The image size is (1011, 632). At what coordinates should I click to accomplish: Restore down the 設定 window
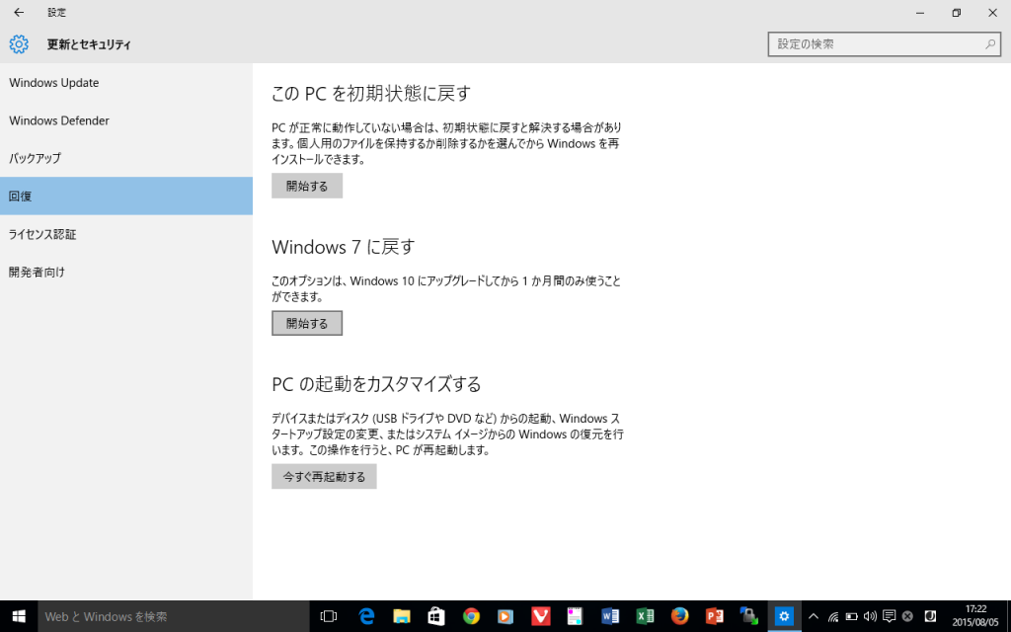pos(956,12)
